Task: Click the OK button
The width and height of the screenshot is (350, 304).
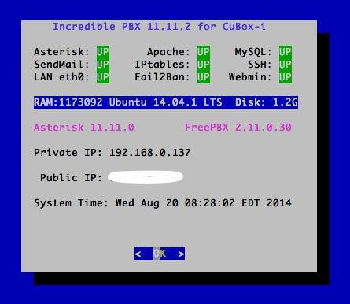Action: pos(160,254)
